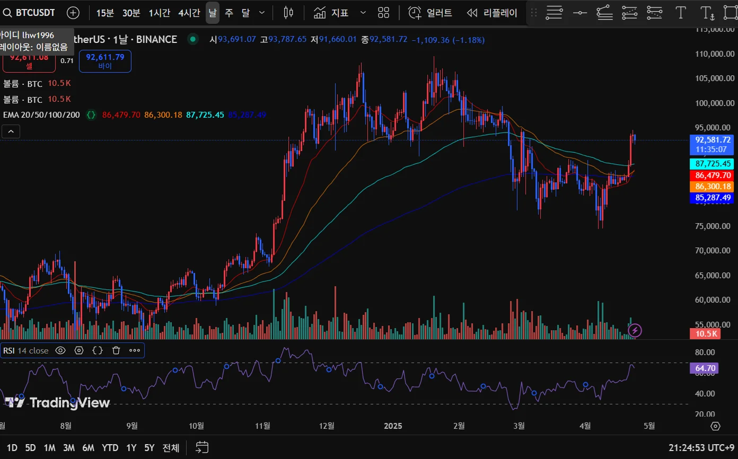738x459 pixels.
Task: Expand the time interval dropdown arrow
Action: [262, 13]
